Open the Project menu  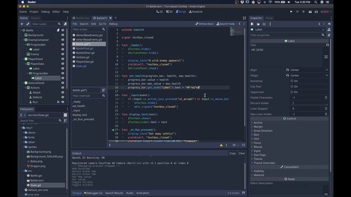pyautogui.click(x=34, y=11)
